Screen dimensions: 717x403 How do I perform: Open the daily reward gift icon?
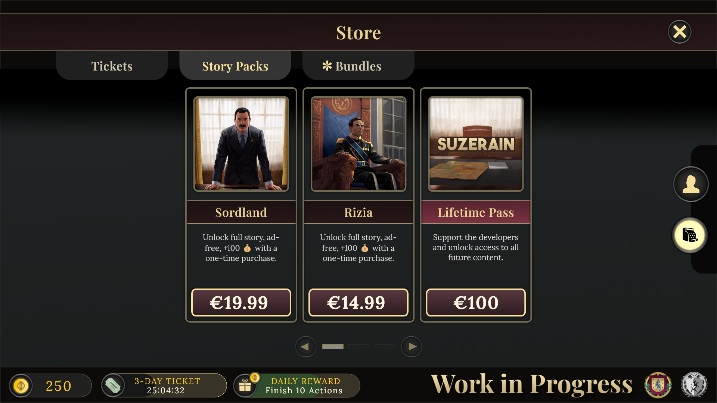click(245, 385)
